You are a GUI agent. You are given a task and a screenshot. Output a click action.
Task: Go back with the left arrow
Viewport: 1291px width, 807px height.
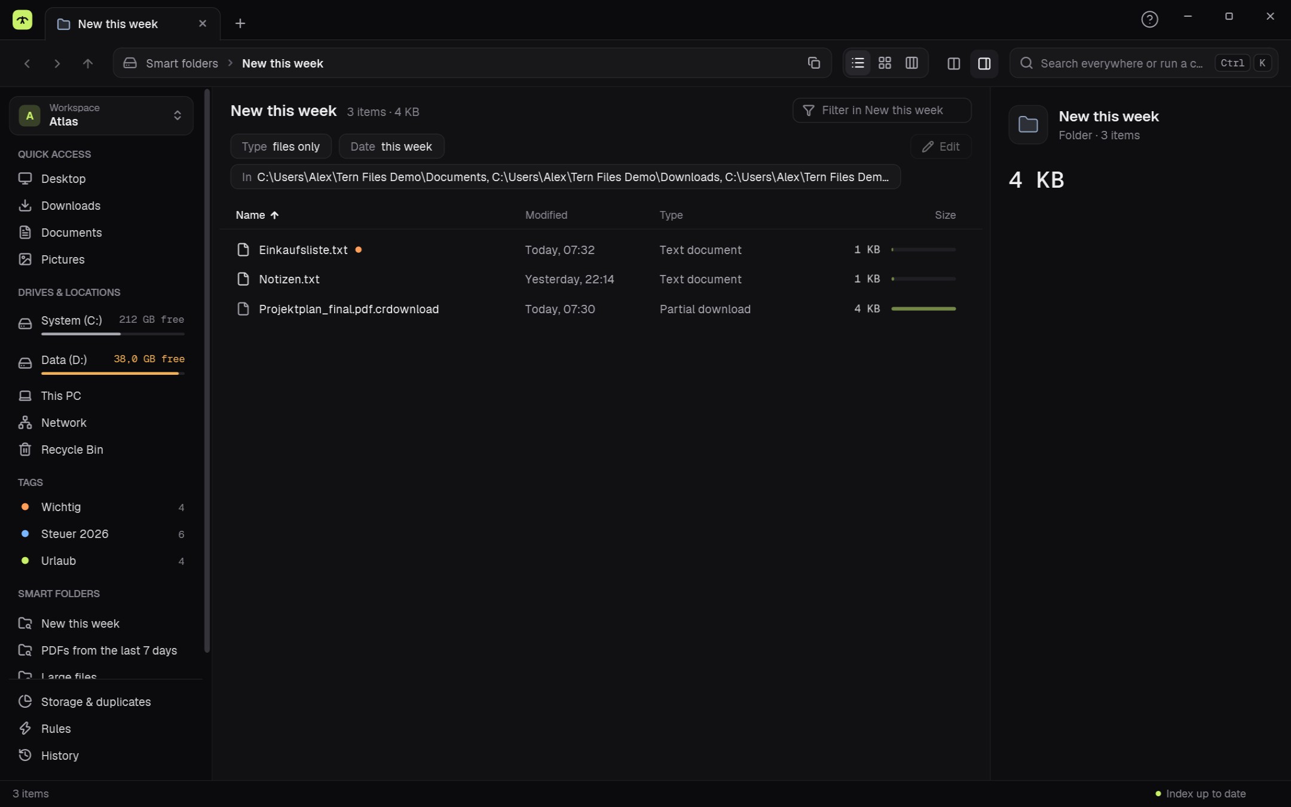(x=27, y=63)
